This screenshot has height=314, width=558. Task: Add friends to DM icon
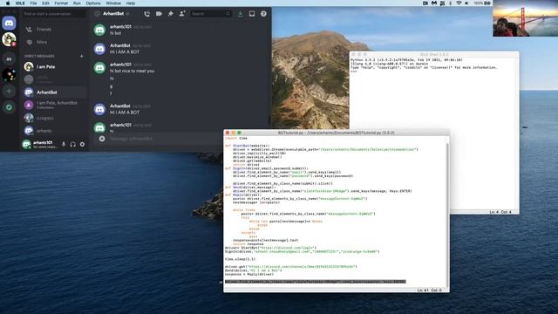182,14
